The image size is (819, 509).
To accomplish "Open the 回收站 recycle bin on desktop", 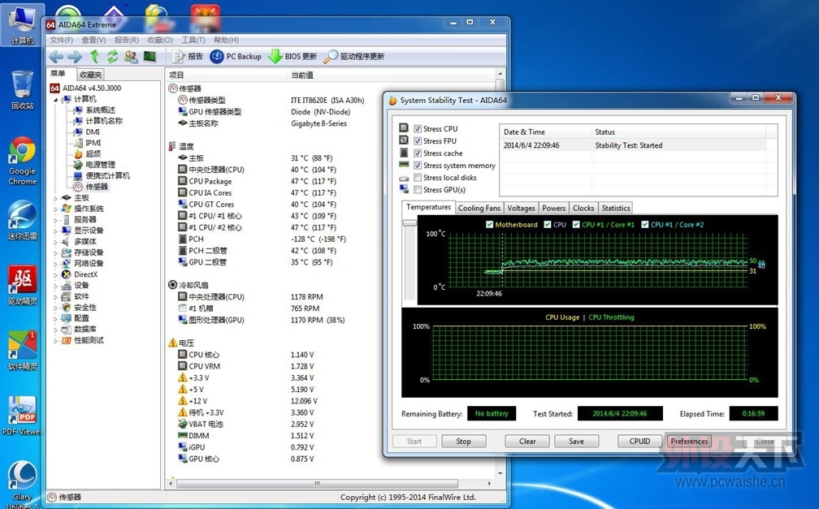I will 23,90.
